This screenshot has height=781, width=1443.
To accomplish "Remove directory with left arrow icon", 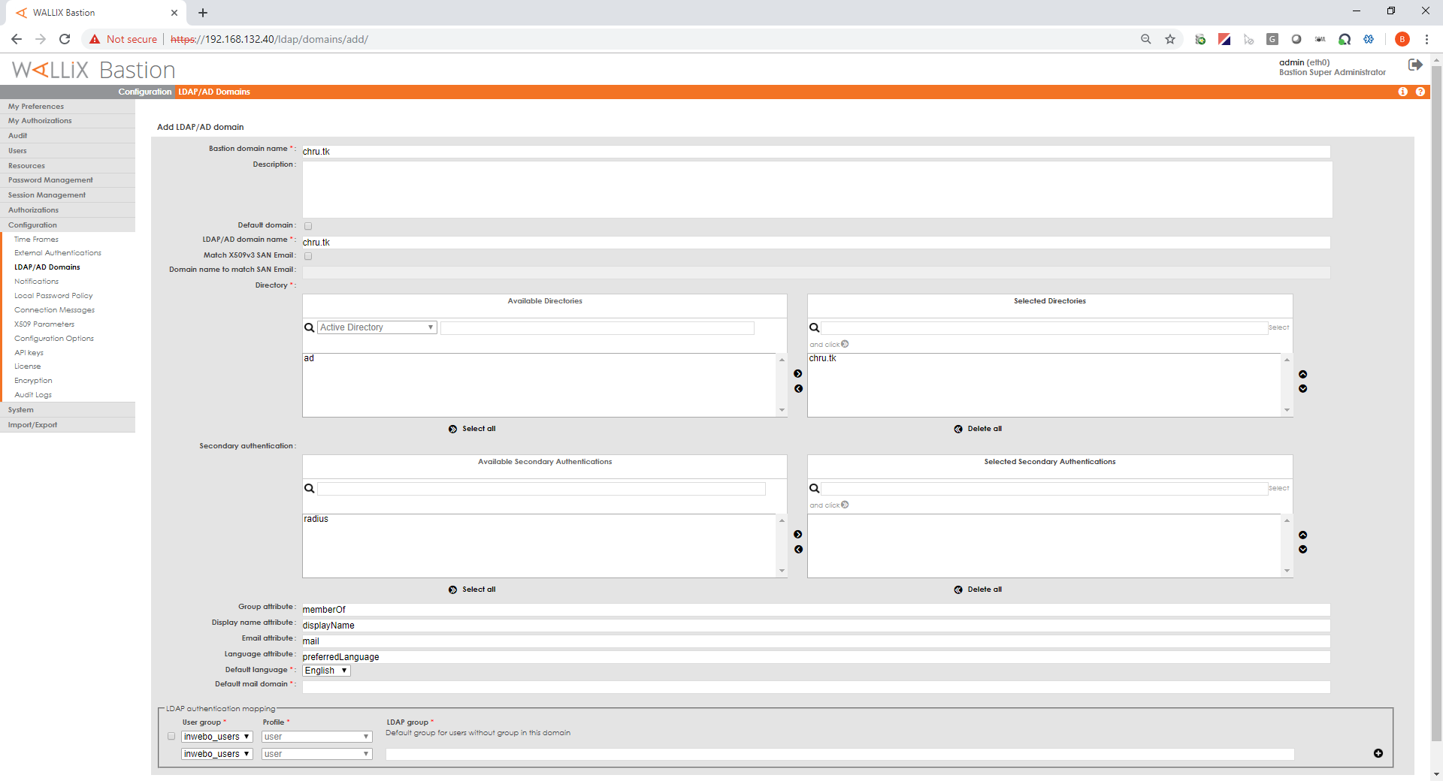I will point(798,389).
